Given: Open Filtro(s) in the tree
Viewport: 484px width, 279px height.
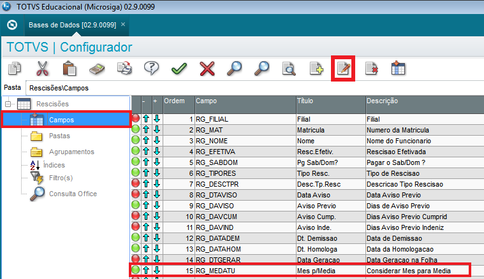Looking at the screenshot, I should [x=61, y=178].
